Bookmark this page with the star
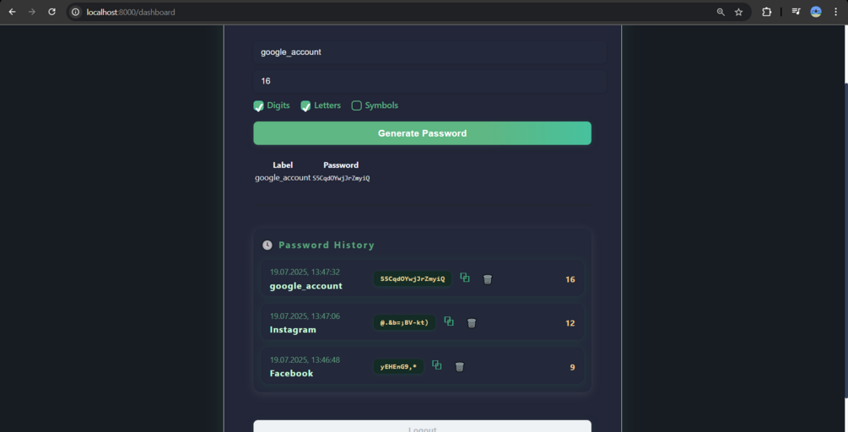 point(739,12)
